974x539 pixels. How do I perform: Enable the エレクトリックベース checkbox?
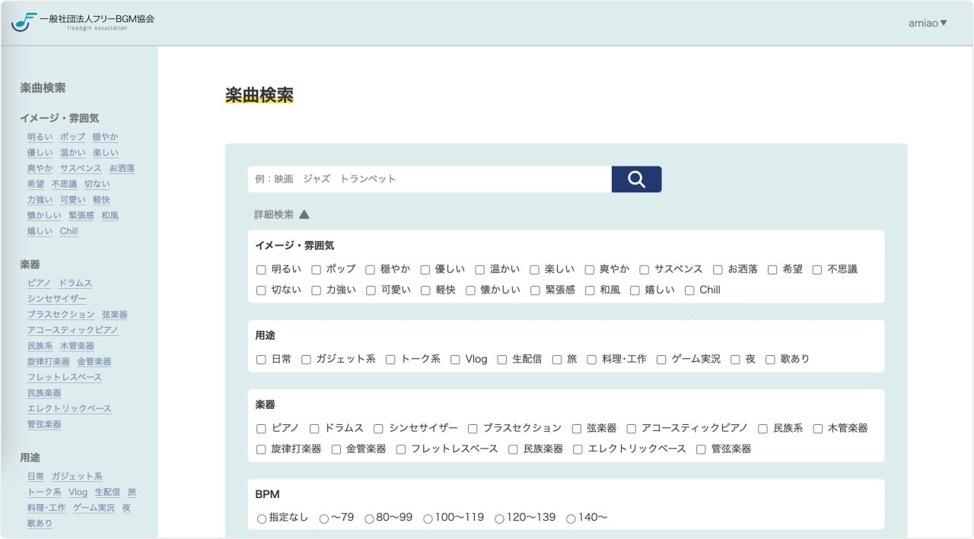coord(578,449)
